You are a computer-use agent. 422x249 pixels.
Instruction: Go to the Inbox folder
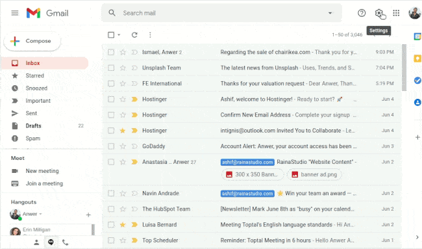tap(45, 63)
